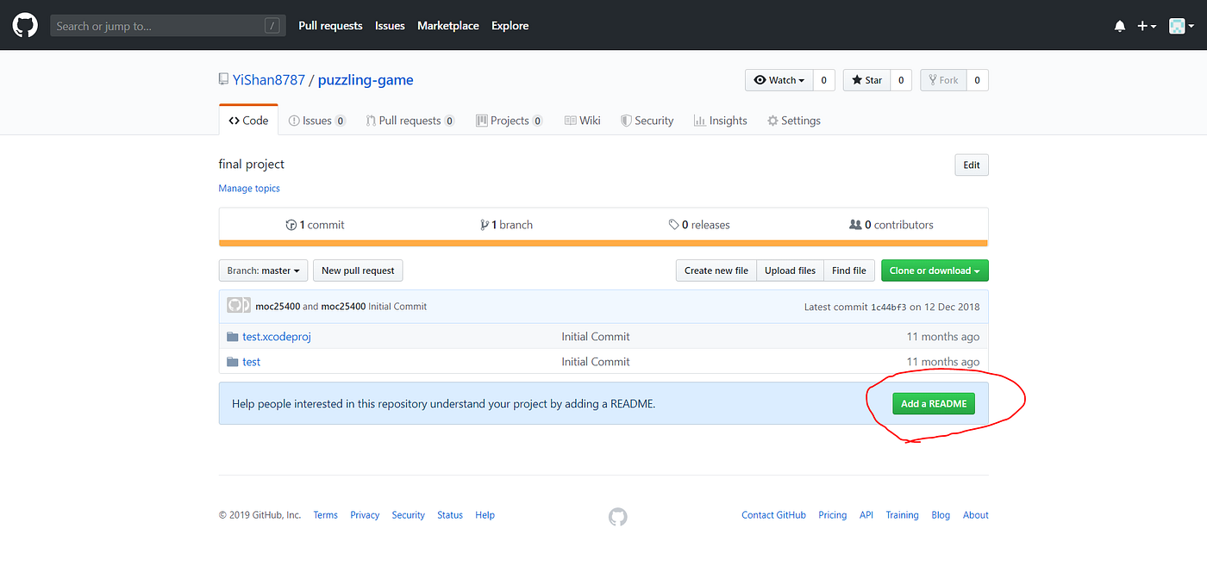Open footer Privacy link

point(365,515)
